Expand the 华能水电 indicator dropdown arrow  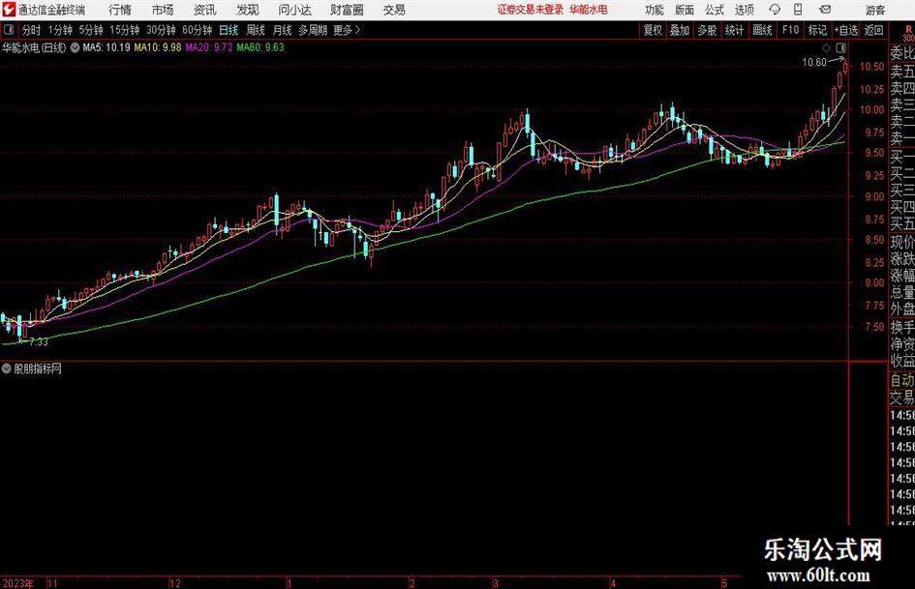[x=75, y=47]
